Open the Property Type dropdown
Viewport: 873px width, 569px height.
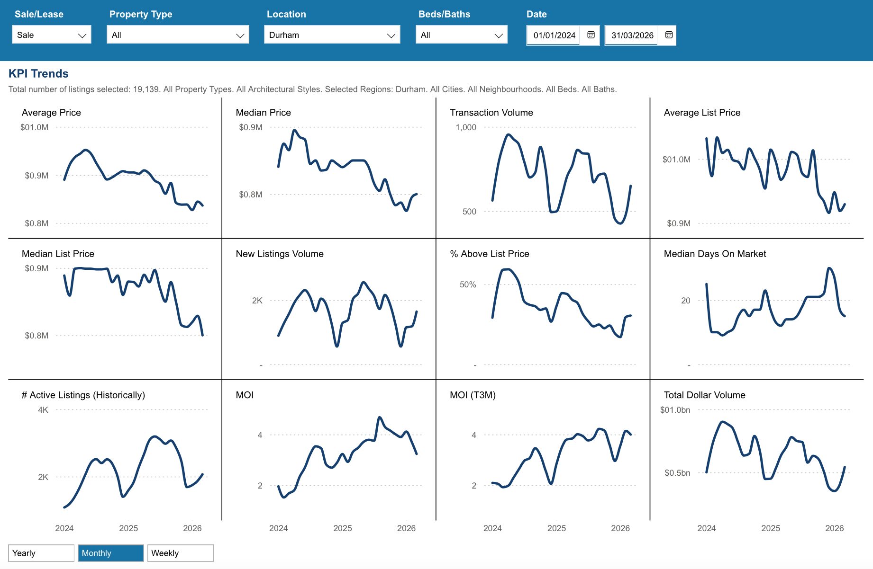click(178, 35)
